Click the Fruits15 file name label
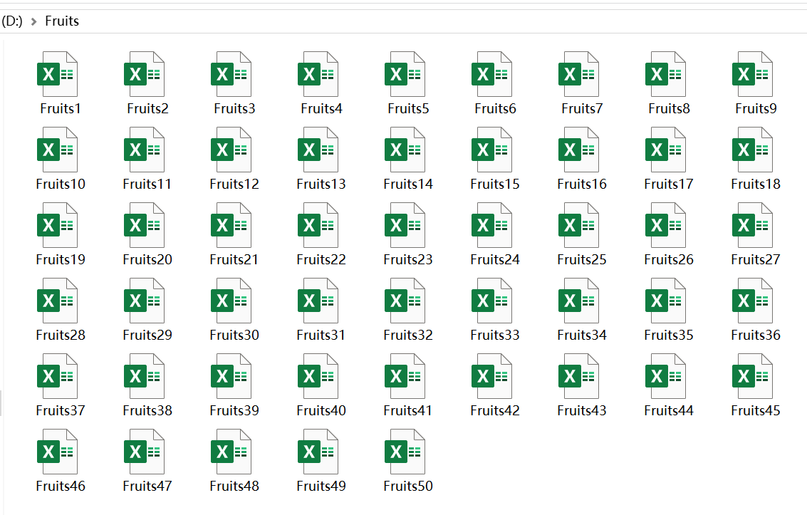 pyautogui.click(x=495, y=184)
